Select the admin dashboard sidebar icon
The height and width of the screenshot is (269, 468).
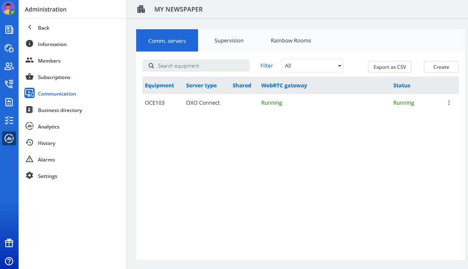coord(9,138)
